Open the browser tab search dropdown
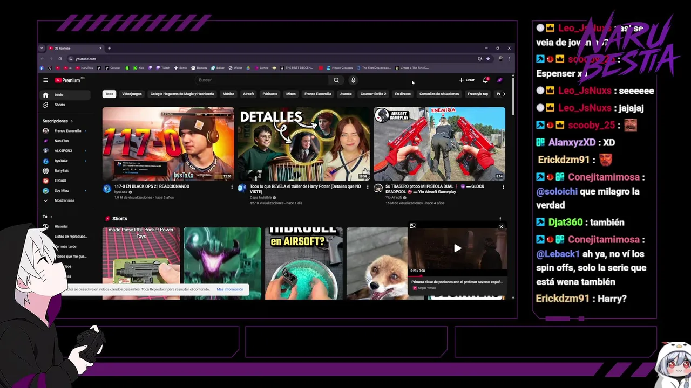The height and width of the screenshot is (388, 691). 42,48
